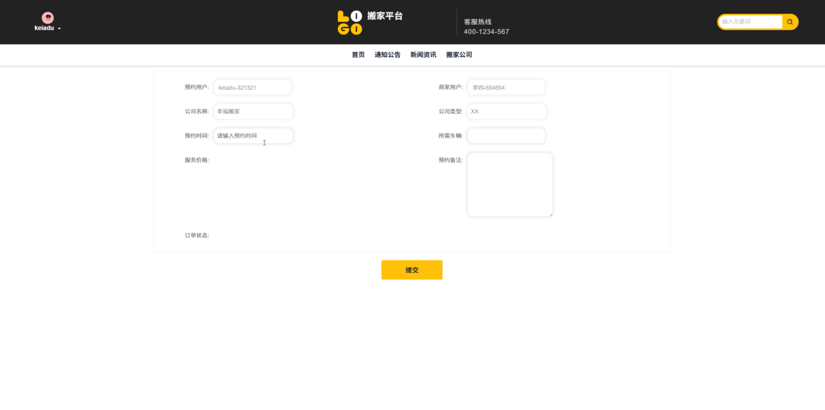Image resolution: width=825 pixels, height=410 pixels.
Task: Click the 公司类型 field XX
Action: point(507,112)
